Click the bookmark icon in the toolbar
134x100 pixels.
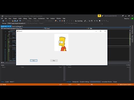tap(100, 21)
